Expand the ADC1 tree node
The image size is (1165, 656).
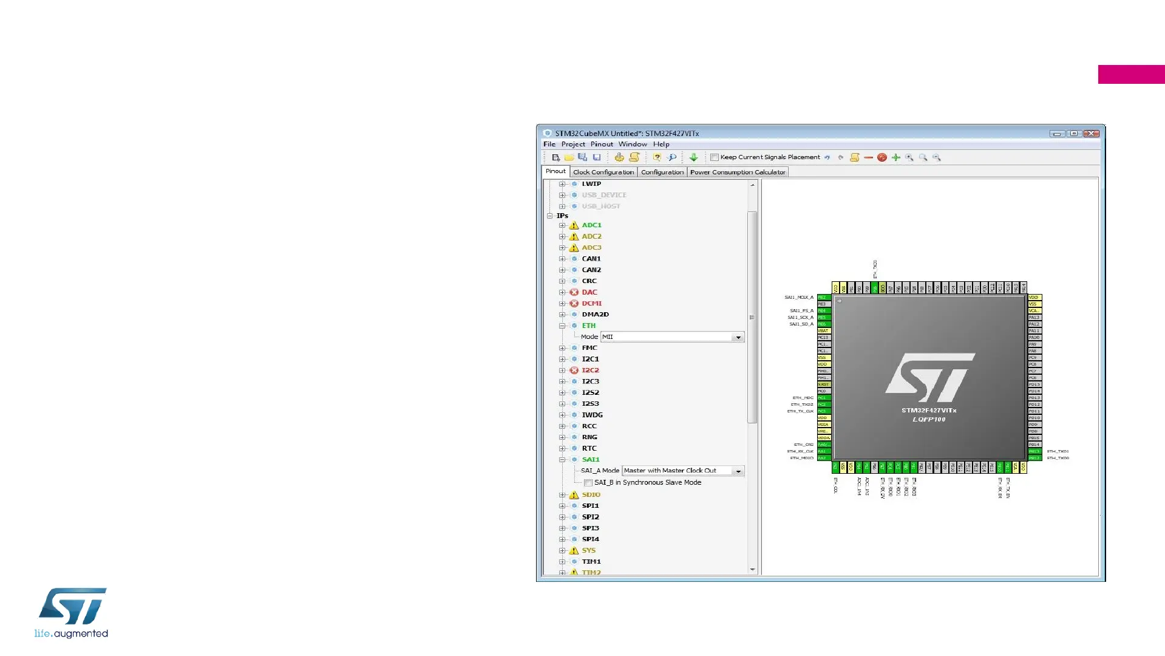coord(562,225)
